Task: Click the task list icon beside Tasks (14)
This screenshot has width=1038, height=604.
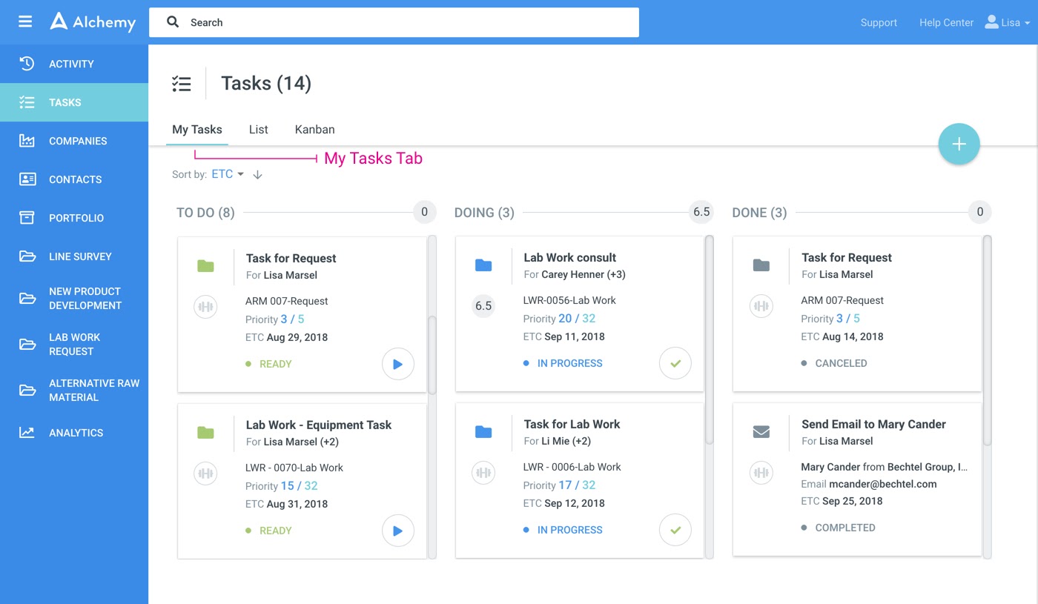Action: point(182,83)
